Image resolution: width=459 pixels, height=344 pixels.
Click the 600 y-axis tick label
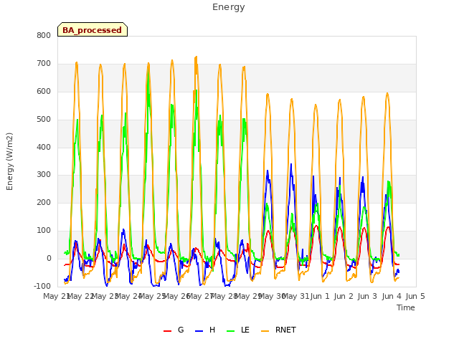tap(44, 92)
